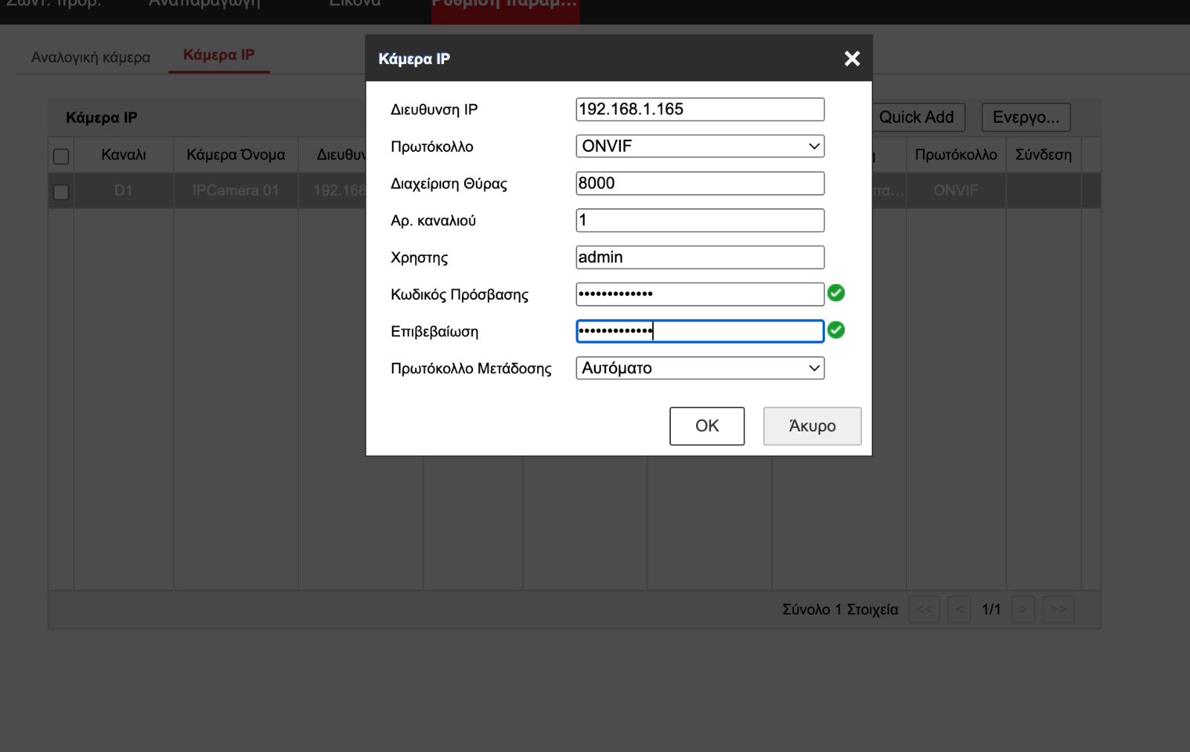Go to previous page with < button
Screen dimensions: 1190x752
[x=959, y=610]
